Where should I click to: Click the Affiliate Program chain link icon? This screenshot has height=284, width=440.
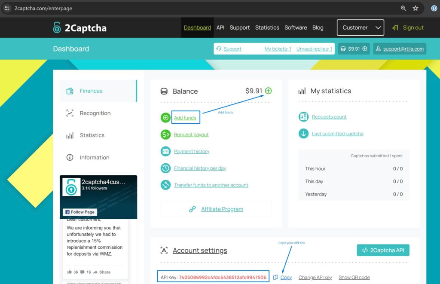click(x=192, y=209)
